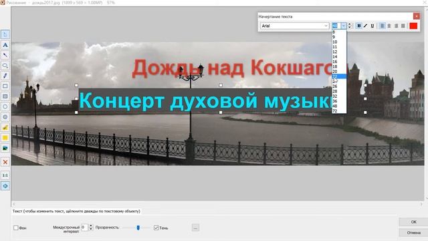
Task: Choose font size 12 from list
Action: (339, 52)
